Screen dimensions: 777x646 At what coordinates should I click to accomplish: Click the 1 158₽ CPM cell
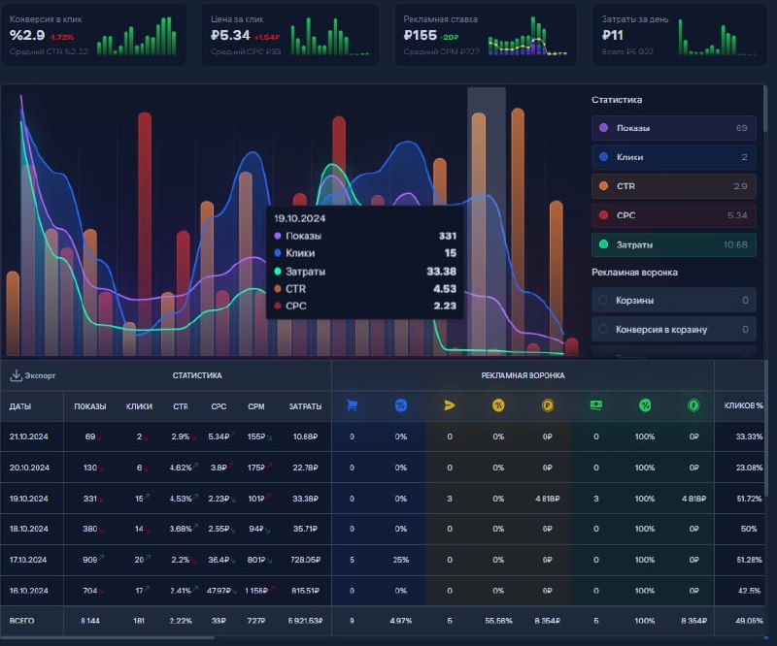[x=256, y=591]
